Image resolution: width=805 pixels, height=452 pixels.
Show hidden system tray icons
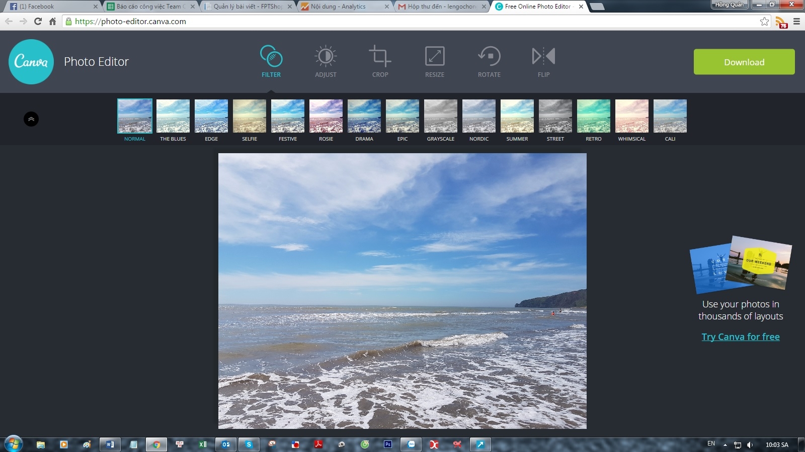pyautogui.click(x=725, y=444)
